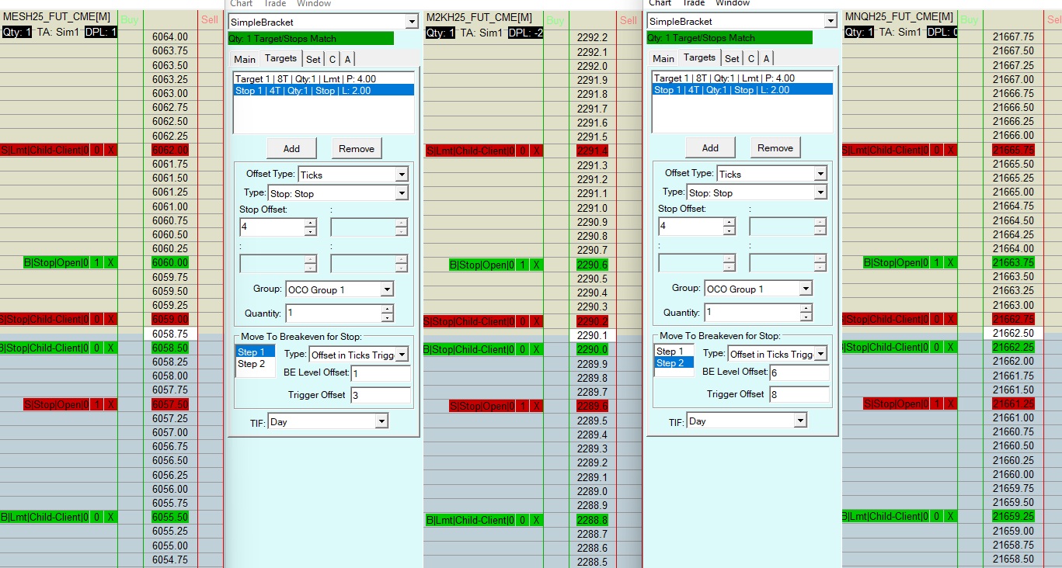This screenshot has height=568, width=1062.
Task: Click last price 2290.1 in M2KH25 ladder
Action: (593, 336)
